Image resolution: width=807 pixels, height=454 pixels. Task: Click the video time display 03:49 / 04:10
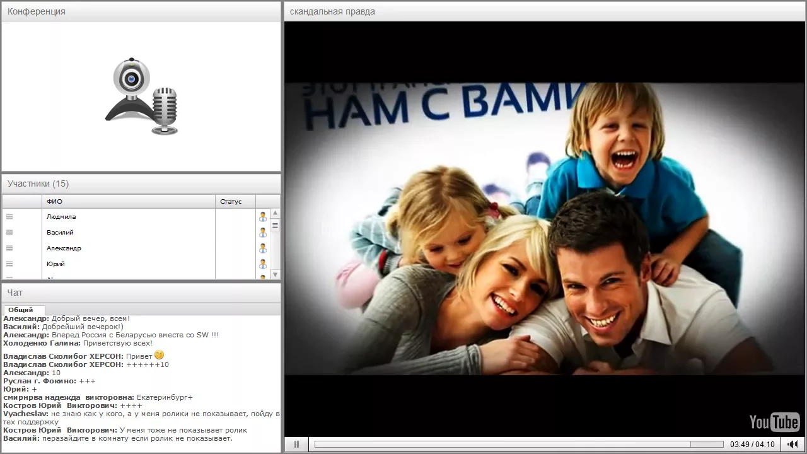(x=752, y=445)
